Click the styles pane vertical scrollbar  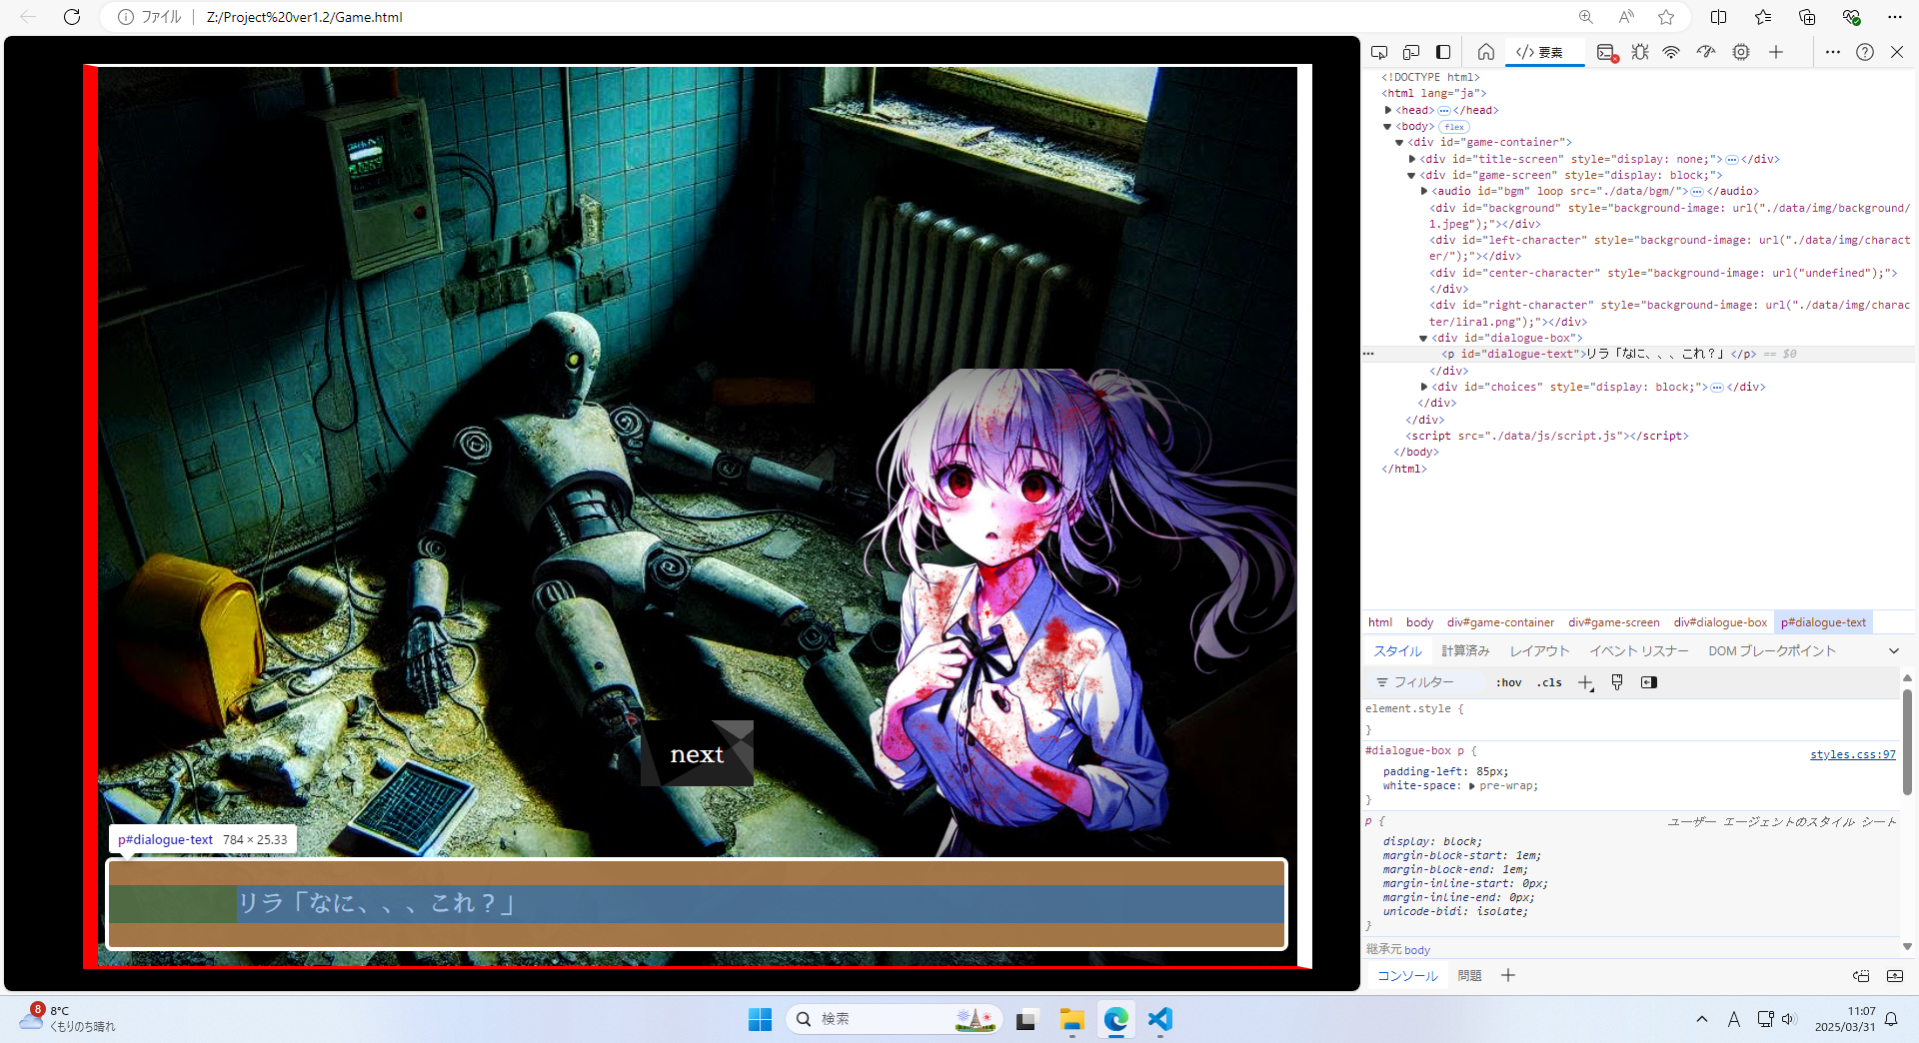click(1906, 739)
